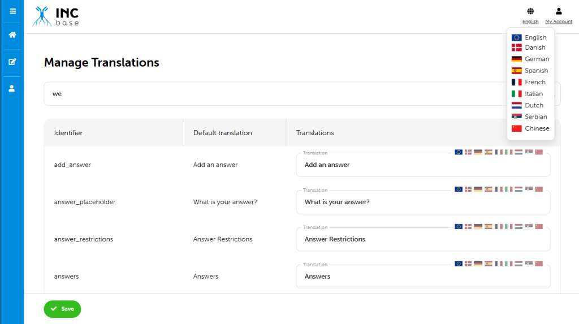Open the user profile sidebar icon
Image resolution: width=579 pixels, height=324 pixels.
(12, 88)
